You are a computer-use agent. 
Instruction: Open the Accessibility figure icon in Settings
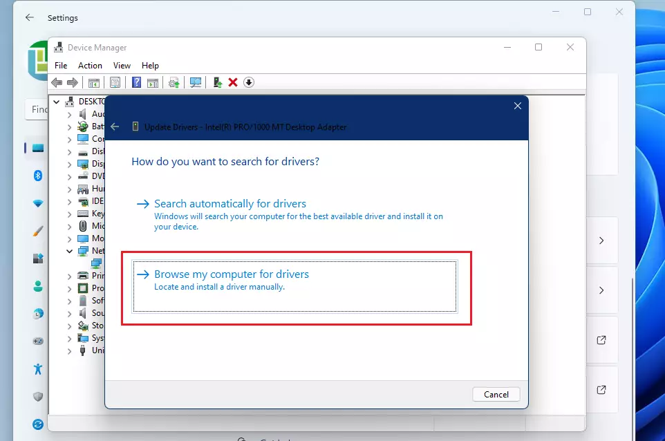point(38,369)
